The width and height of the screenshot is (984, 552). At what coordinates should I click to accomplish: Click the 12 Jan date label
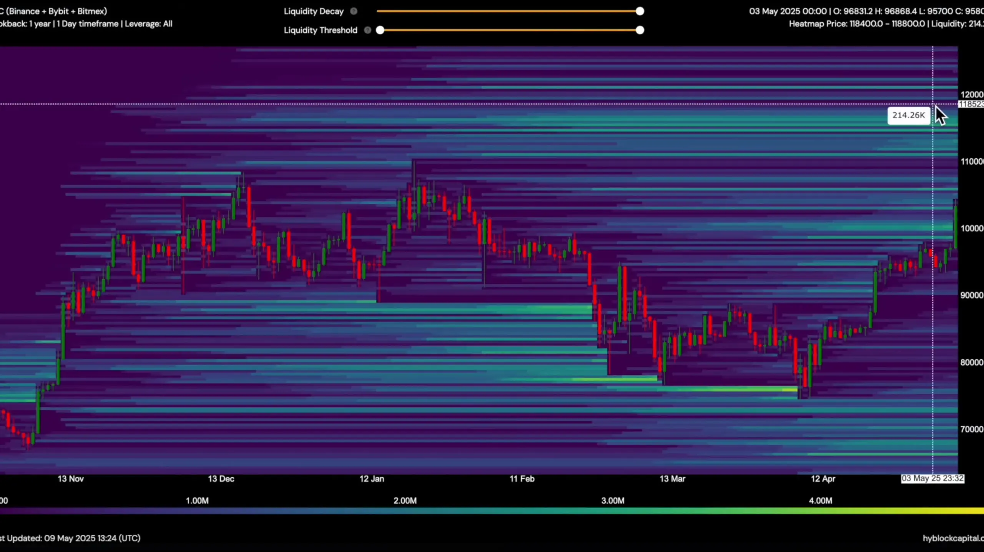pyautogui.click(x=372, y=479)
